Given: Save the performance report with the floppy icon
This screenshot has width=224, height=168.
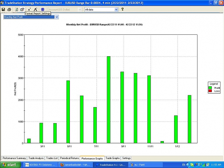Looking at the screenshot, I should point(3,9).
